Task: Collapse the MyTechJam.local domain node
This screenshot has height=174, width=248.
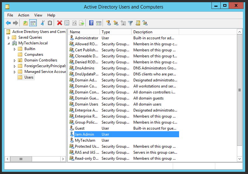Action: (9, 43)
